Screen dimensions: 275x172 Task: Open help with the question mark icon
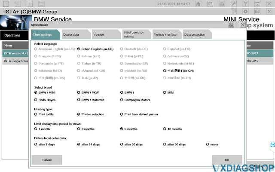tap(245, 4)
